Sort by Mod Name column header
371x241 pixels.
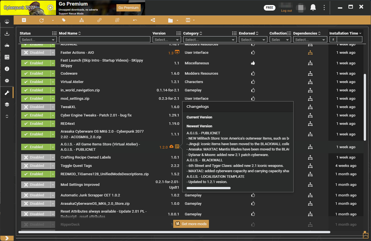pos(70,33)
